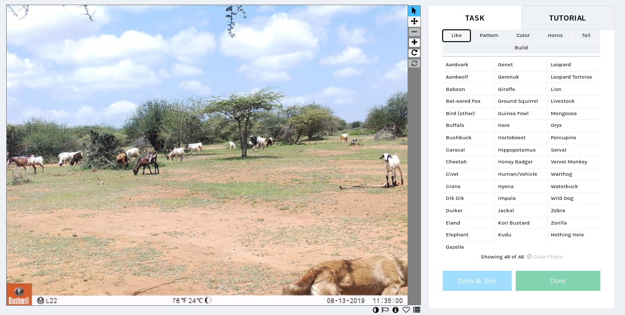Select Leopard Tortoise species

coord(573,77)
